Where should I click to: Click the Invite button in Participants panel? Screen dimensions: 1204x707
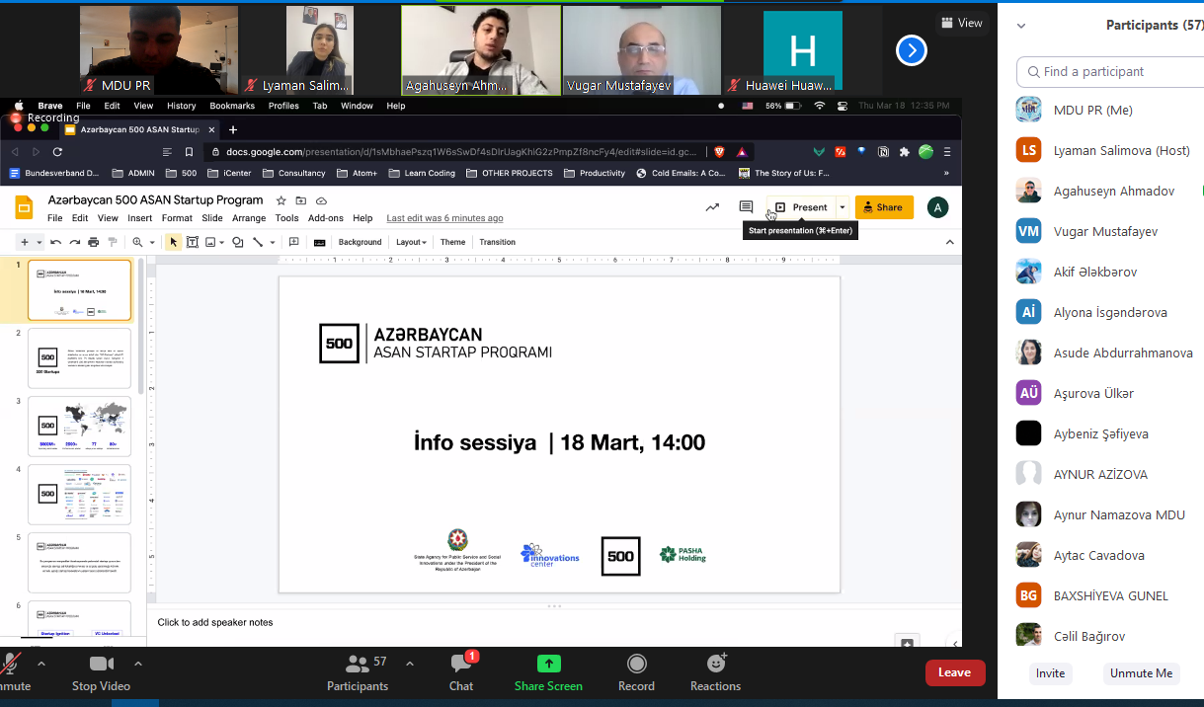coord(1050,673)
